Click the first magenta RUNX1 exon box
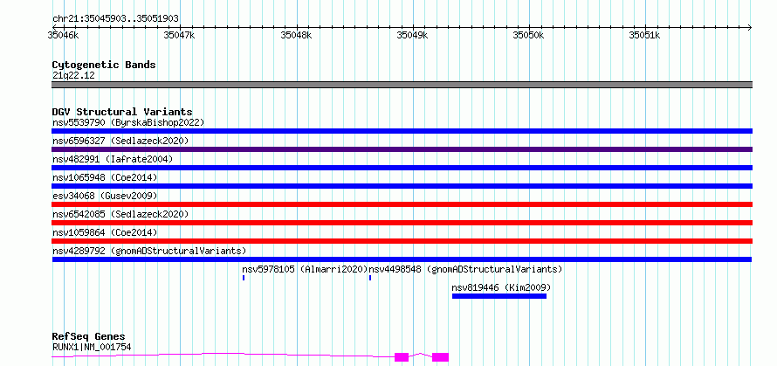The width and height of the screenshot is (777, 366). [402, 357]
